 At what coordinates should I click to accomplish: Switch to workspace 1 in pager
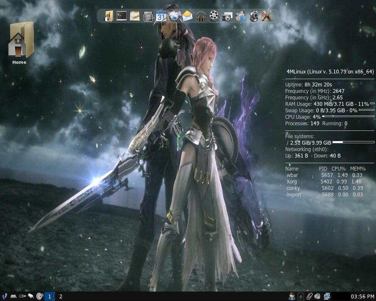(50, 296)
